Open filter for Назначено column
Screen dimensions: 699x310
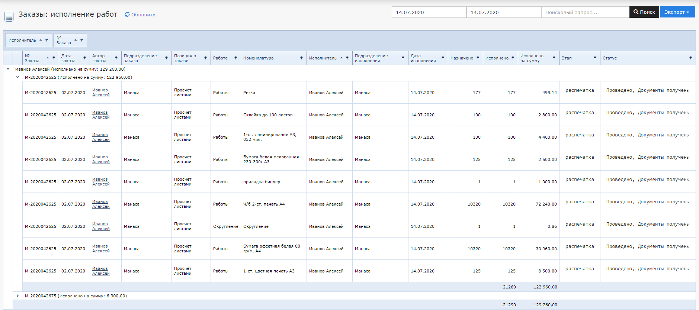pyautogui.click(x=478, y=58)
